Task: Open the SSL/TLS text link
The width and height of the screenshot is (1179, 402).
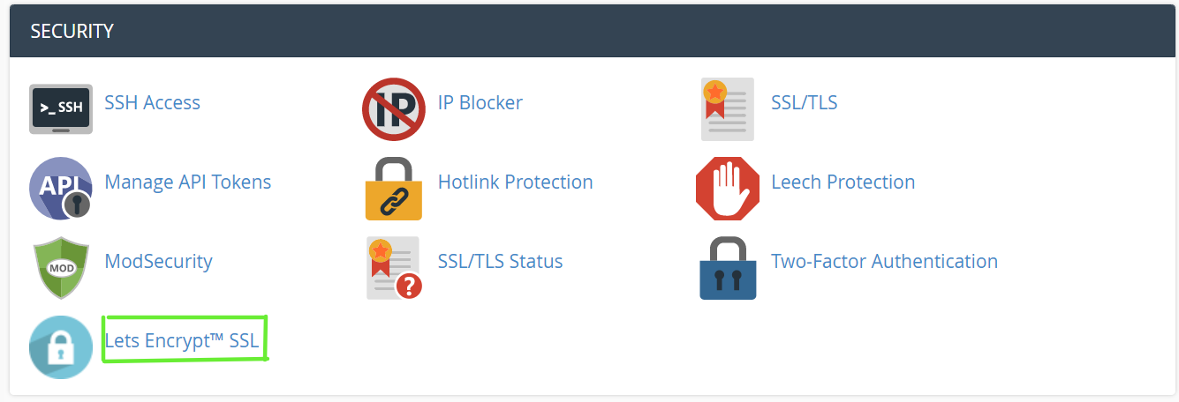Action: pos(805,102)
